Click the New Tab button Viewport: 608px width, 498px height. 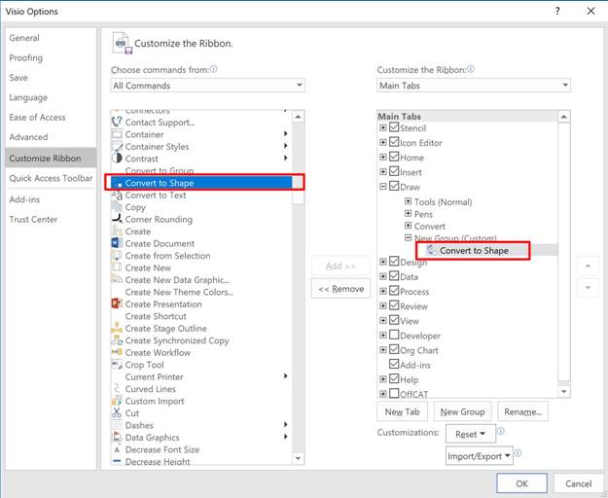(x=402, y=411)
